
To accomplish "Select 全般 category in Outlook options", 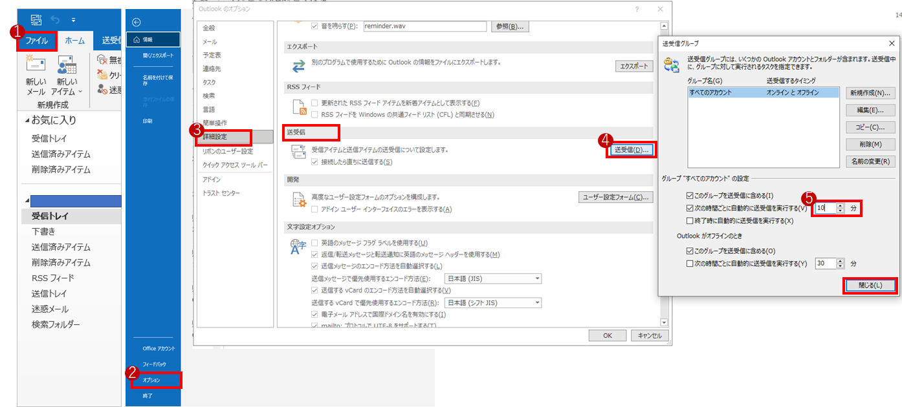I will click(208, 28).
